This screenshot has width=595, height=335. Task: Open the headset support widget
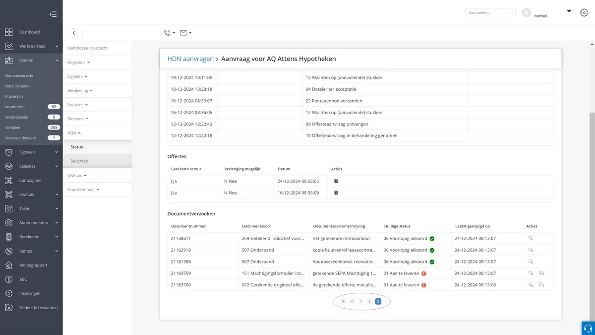tap(588, 328)
